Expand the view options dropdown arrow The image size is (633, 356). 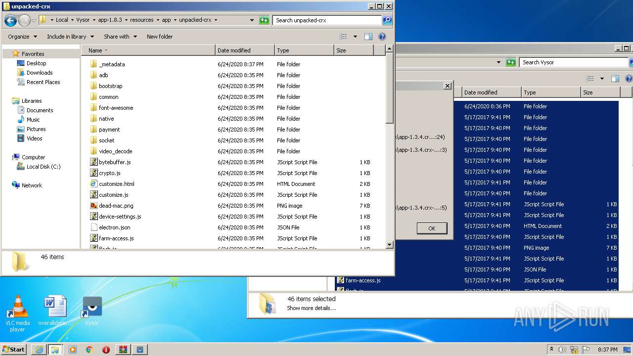tap(355, 37)
